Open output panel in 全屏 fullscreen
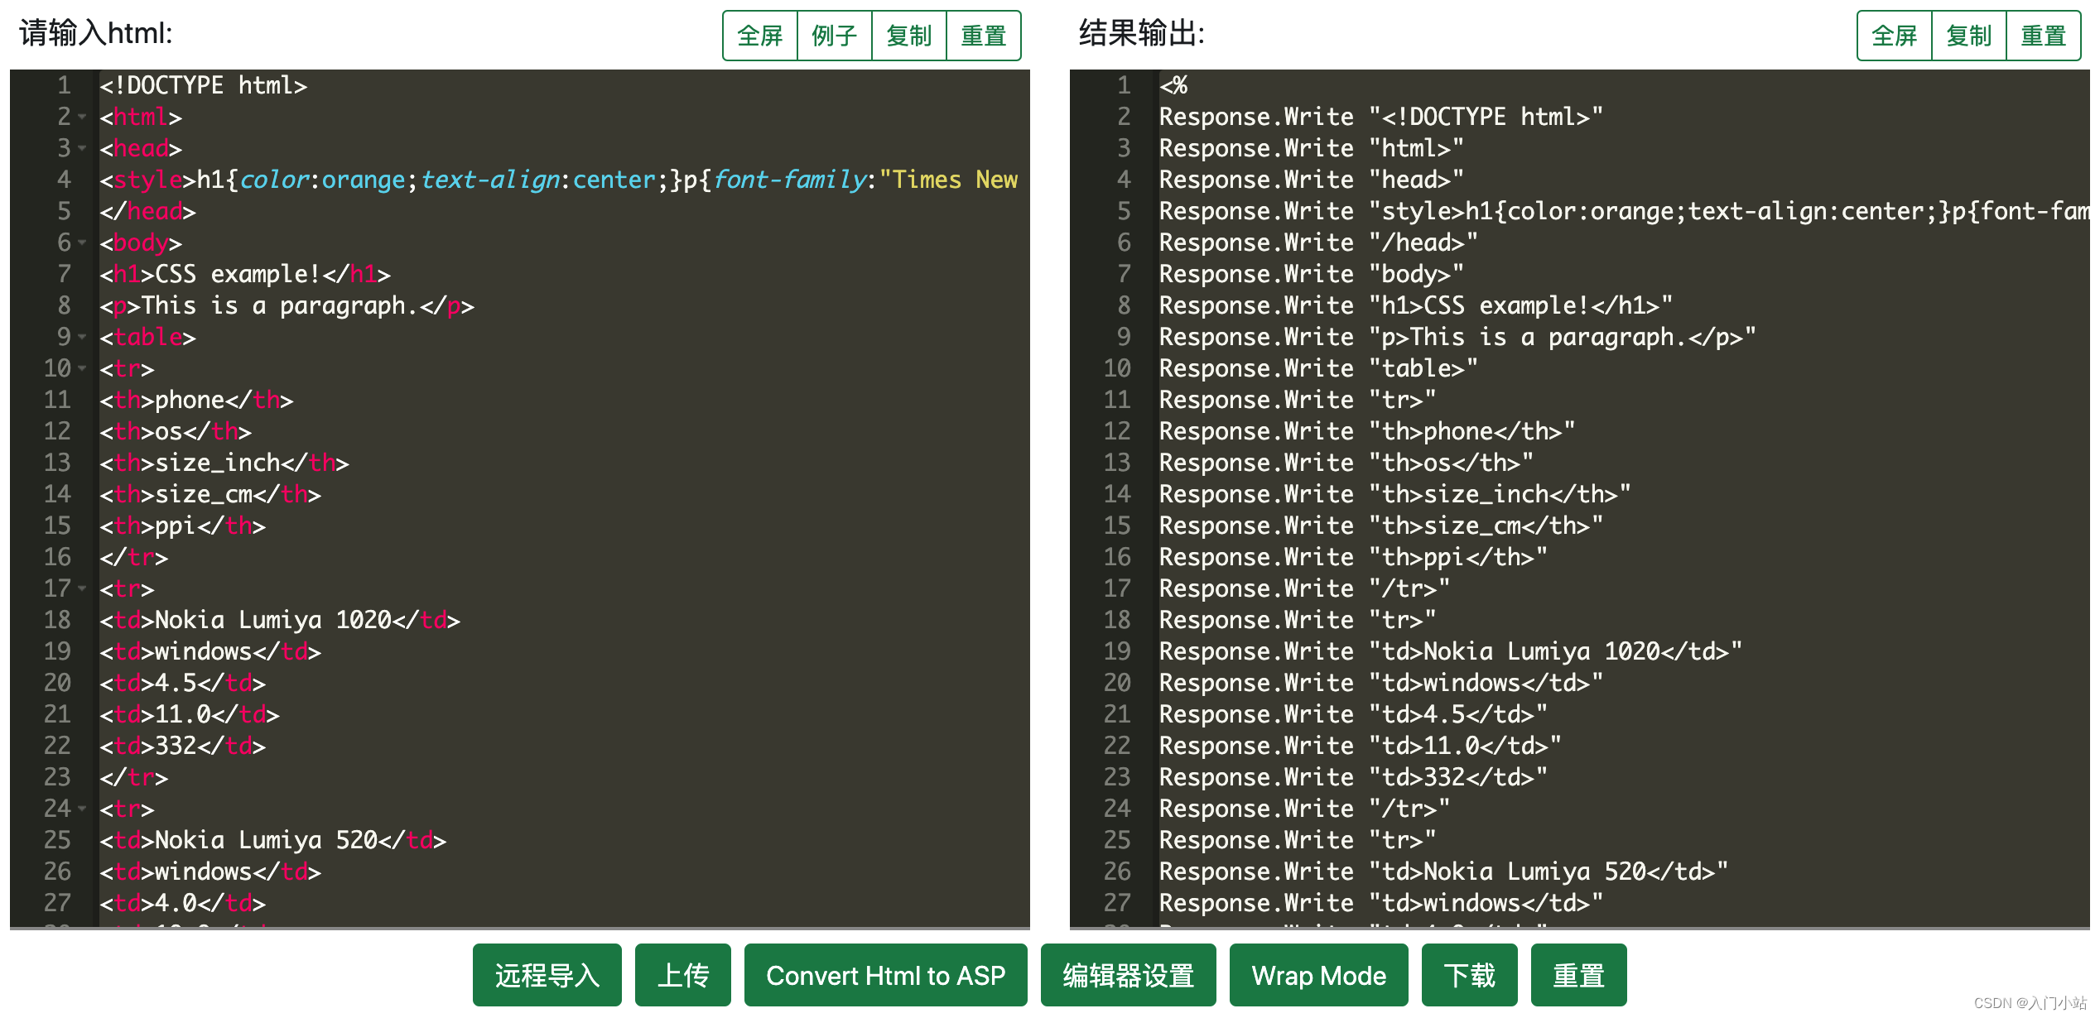The image size is (2100, 1018). coord(1894,36)
